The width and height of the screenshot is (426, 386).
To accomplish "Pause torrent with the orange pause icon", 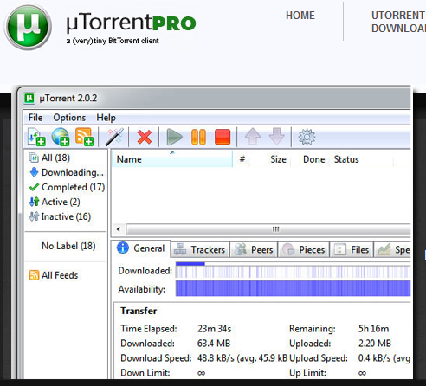I will point(198,137).
